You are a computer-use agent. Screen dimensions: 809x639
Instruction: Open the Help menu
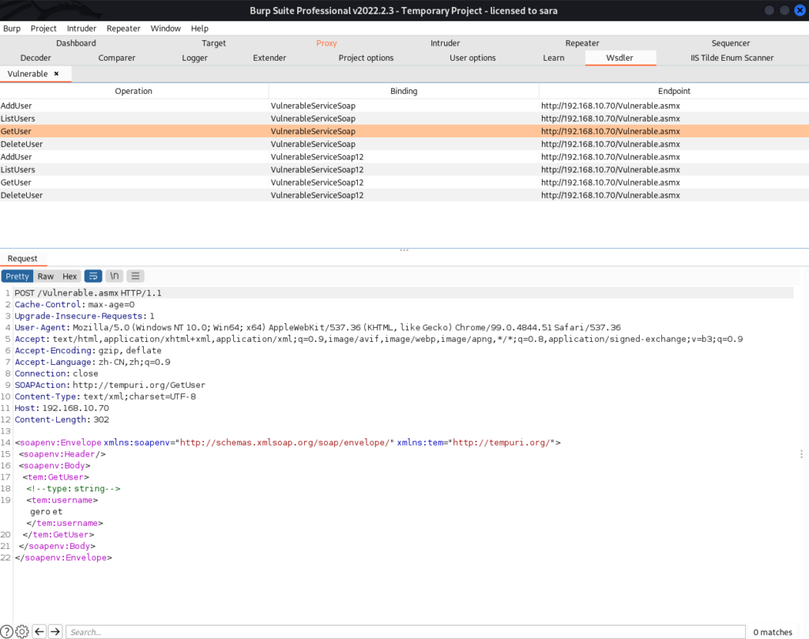tap(200, 28)
